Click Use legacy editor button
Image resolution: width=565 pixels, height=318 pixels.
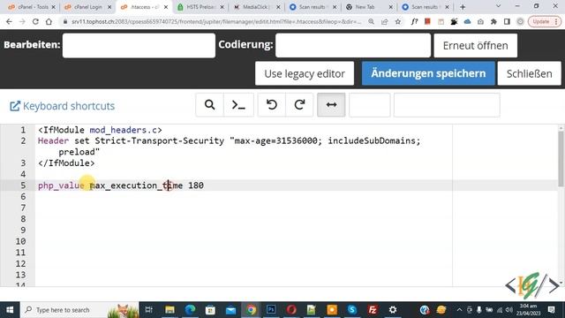[x=305, y=73]
